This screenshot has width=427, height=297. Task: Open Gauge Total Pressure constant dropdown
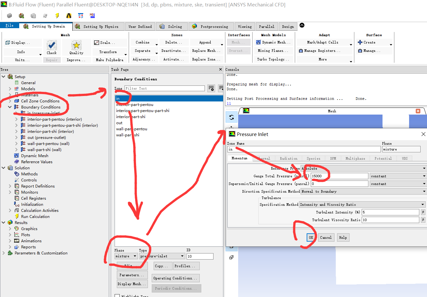398,176
